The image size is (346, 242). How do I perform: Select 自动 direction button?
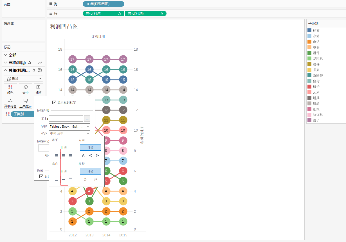(x=90, y=147)
